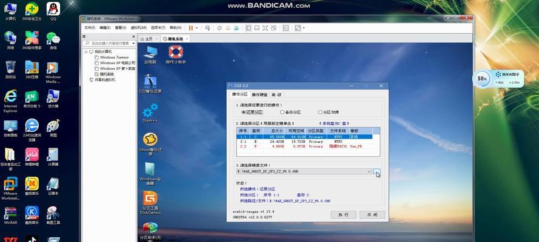Click the stretch guest display icon
Screen dimensions: 539x242
[x=298, y=28]
